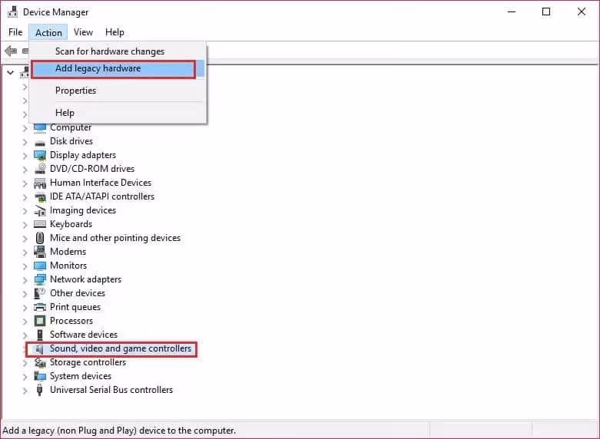Expand the Sound, video and game controllers node
Screen dimensions: 600x439
[25, 349]
